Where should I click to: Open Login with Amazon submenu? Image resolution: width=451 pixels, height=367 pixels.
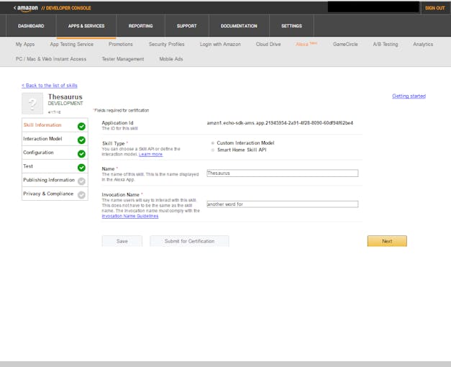[220, 45]
